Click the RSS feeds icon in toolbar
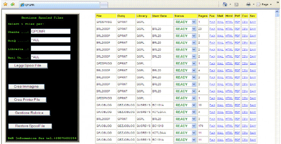The image size is (281, 144). tap(236, 5)
